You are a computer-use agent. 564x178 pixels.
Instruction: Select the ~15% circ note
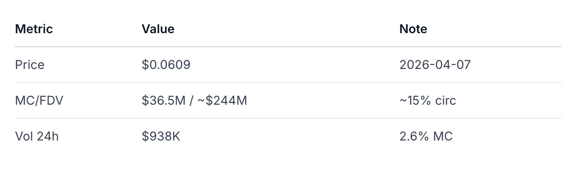coord(428,101)
